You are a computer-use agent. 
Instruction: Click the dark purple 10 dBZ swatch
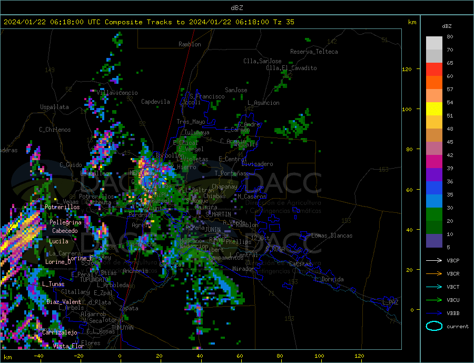[434, 241]
